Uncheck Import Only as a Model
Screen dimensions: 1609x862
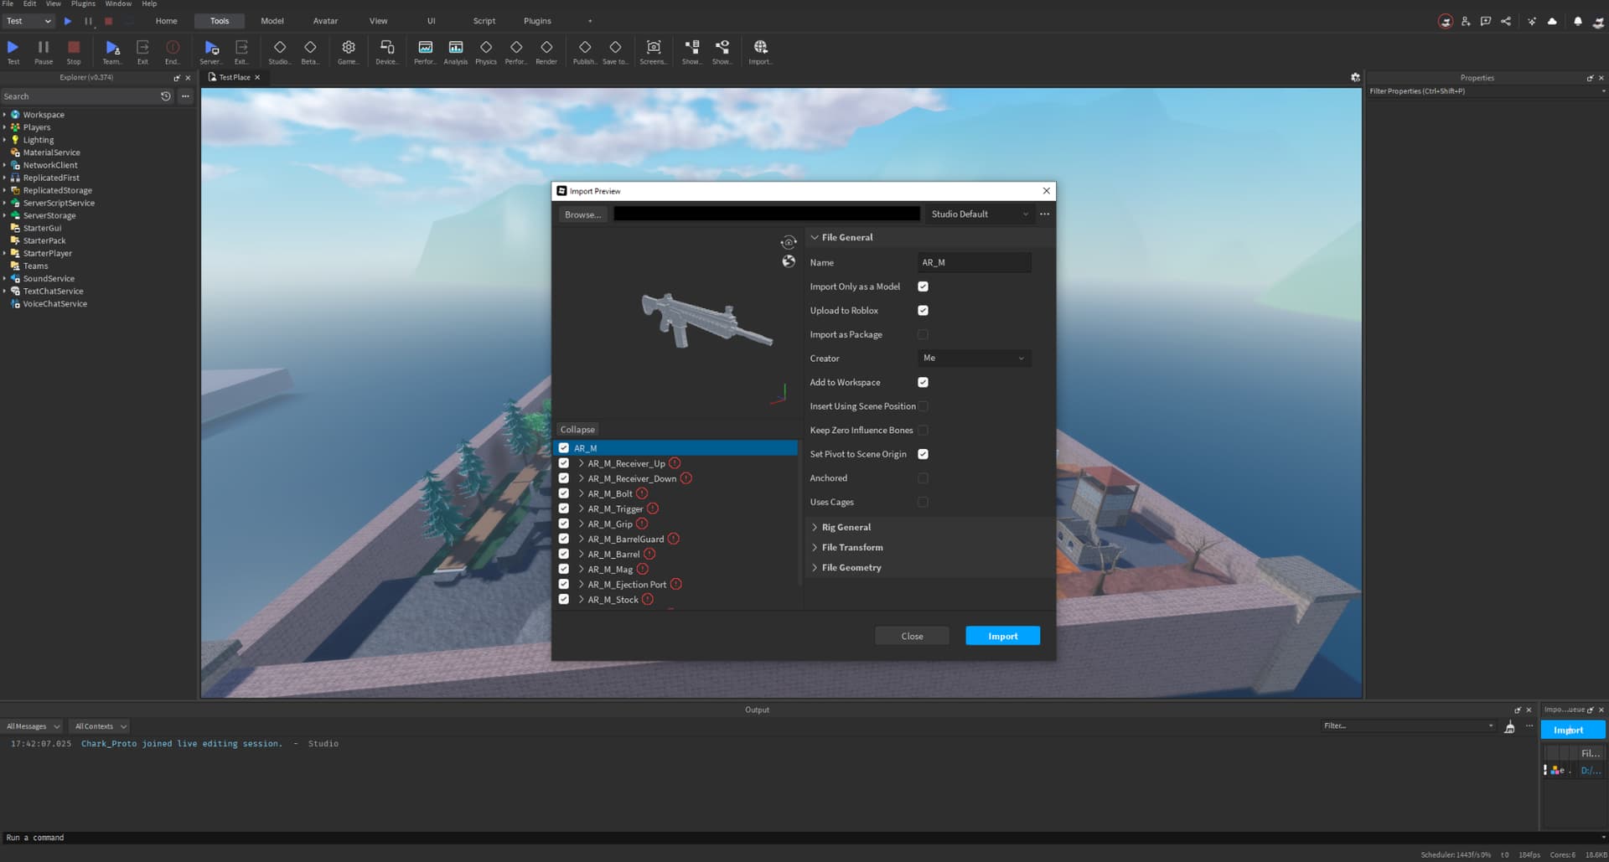coord(923,286)
